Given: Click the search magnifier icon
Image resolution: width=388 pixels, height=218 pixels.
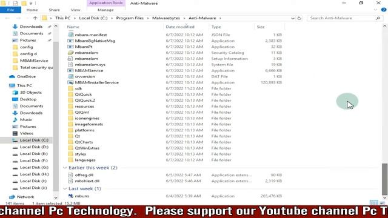Looking at the screenshot, I should click(x=378, y=18).
